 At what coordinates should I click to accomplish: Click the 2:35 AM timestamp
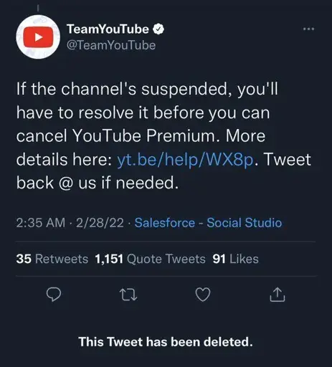pos(41,223)
